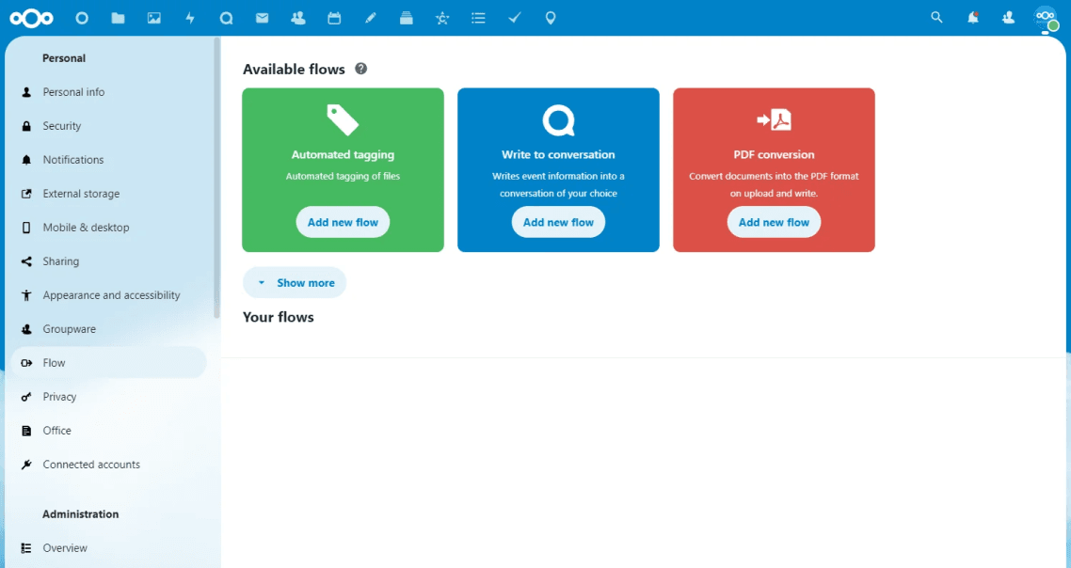
Task: Go to Security settings section
Action: coord(62,126)
